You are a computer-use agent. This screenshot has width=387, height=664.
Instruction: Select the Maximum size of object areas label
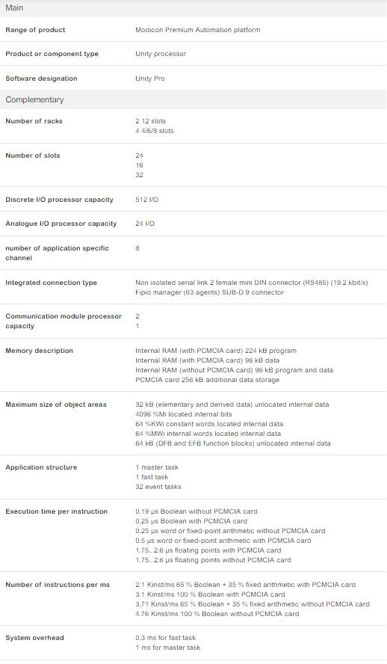click(56, 405)
